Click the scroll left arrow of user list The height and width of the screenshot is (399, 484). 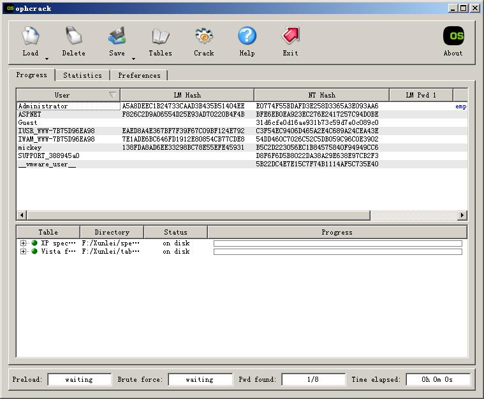pos(22,215)
